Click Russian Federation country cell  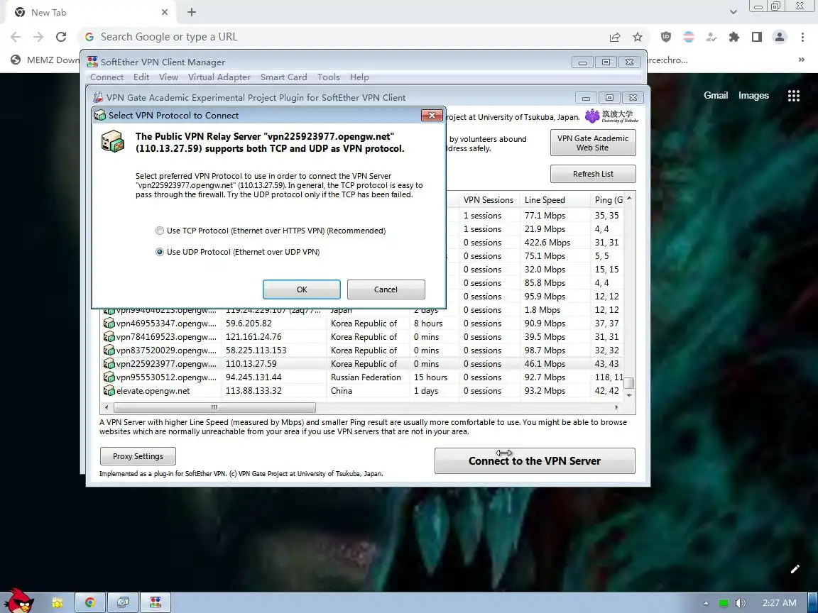tap(366, 377)
